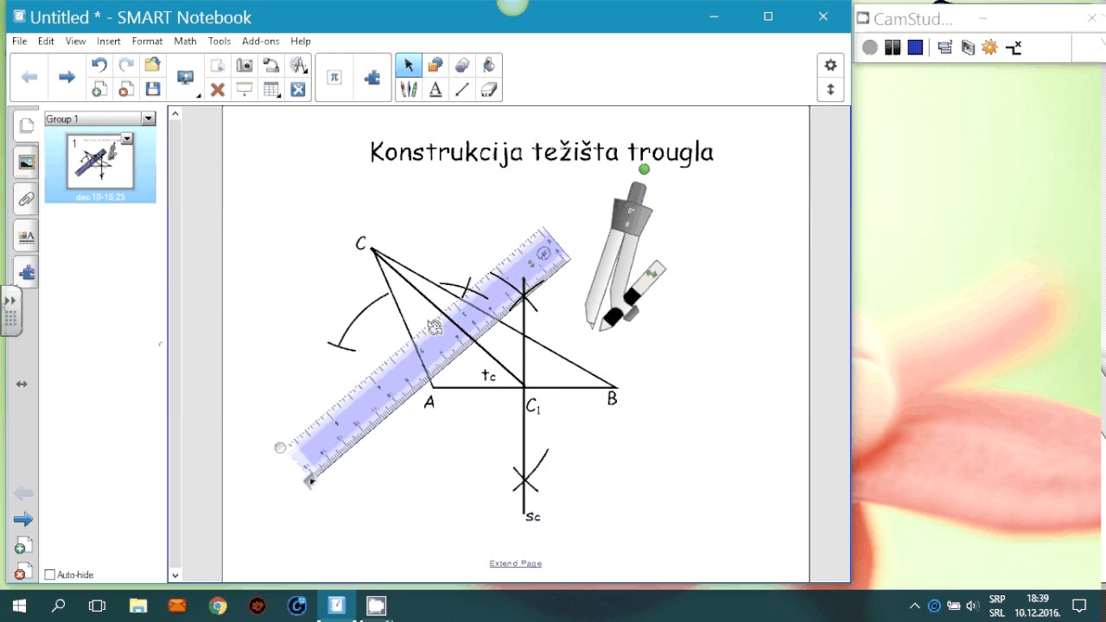Open the Help menu
This screenshot has width=1106, height=622.
(x=301, y=41)
